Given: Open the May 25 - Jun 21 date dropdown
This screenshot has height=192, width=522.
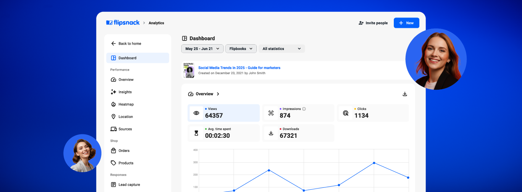Looking at the screenshot, I should (202, 48).
